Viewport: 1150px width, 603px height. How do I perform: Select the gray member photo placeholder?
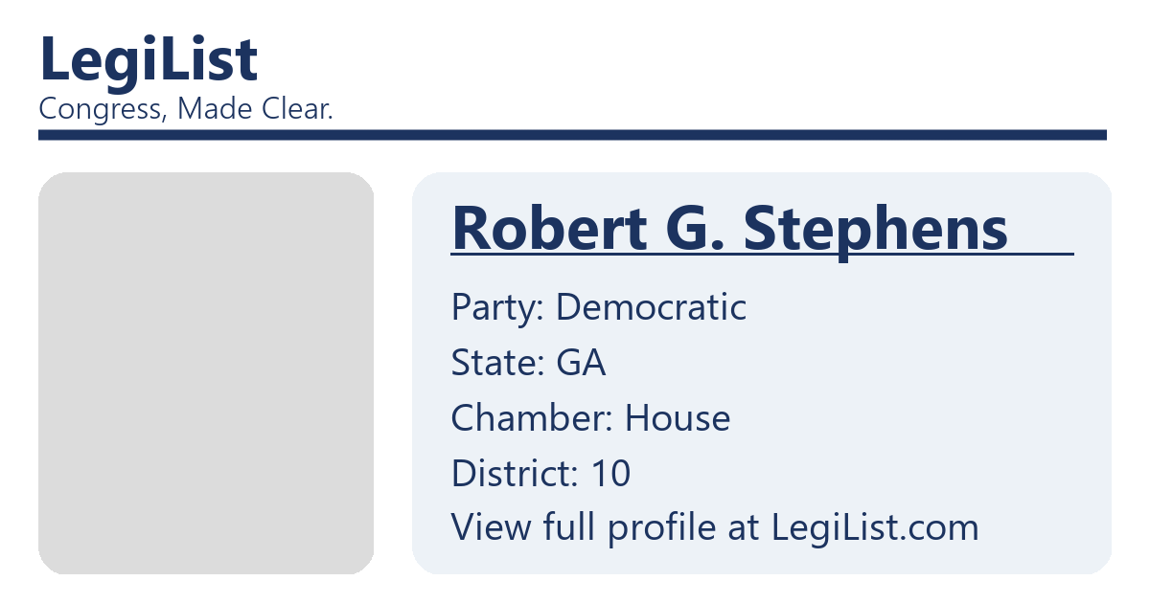coord(206,373)
